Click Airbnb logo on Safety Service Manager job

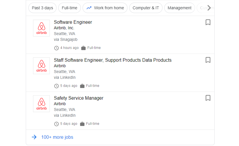click(41, 104)
